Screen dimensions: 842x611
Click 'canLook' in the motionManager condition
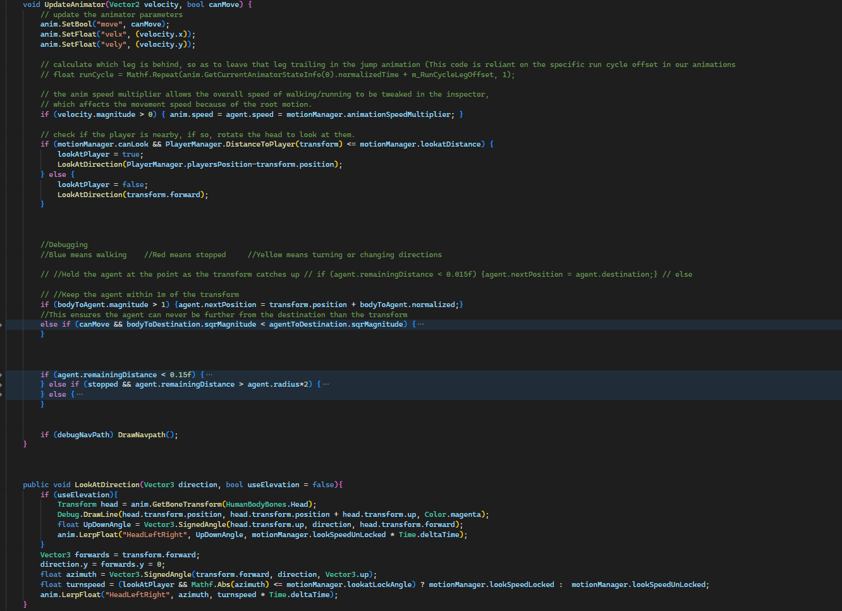(133, 145)
